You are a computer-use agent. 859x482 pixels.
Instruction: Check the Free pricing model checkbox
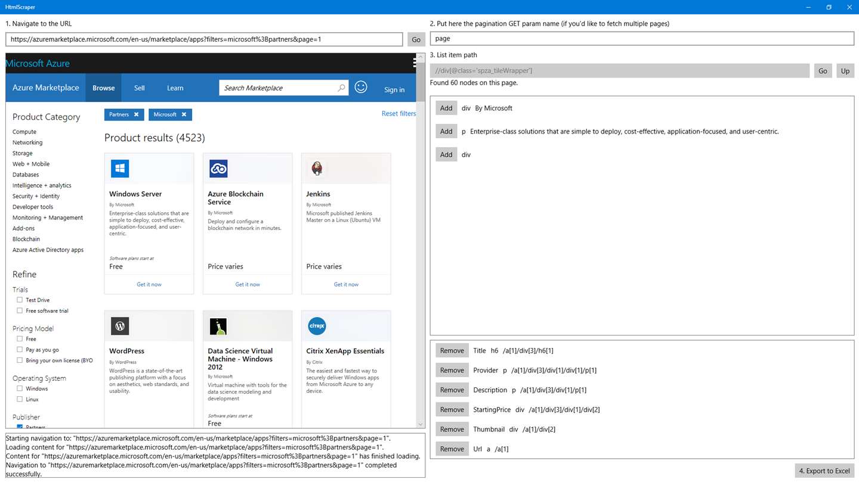tap(20, 339)
